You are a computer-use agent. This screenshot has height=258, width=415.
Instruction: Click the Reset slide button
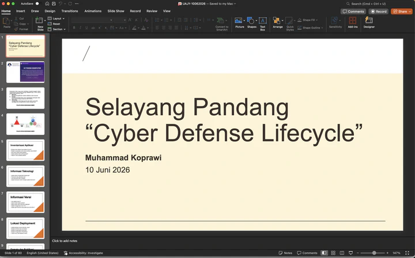(x=54, y=24)
